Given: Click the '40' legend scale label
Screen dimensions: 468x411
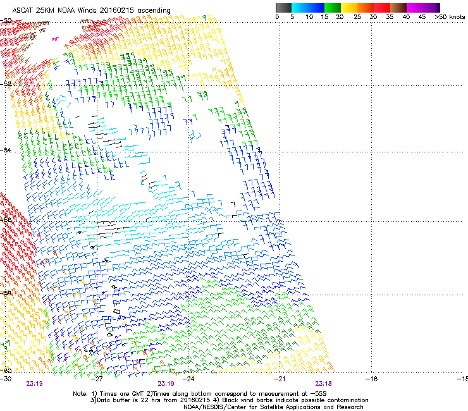Looking at the screenshot, I should (x=406, y=17).
